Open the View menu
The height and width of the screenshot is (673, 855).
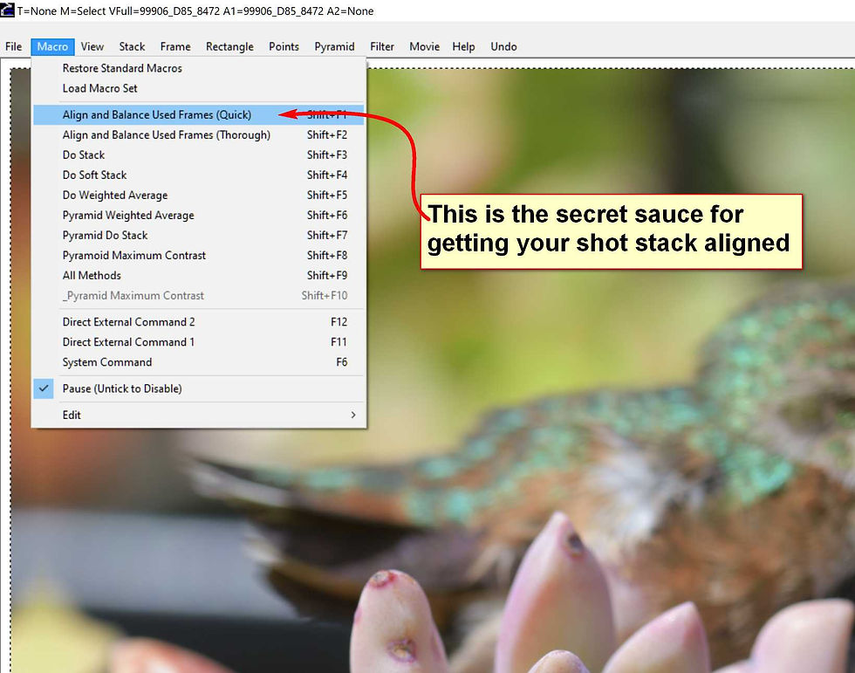tap(92, 47)
